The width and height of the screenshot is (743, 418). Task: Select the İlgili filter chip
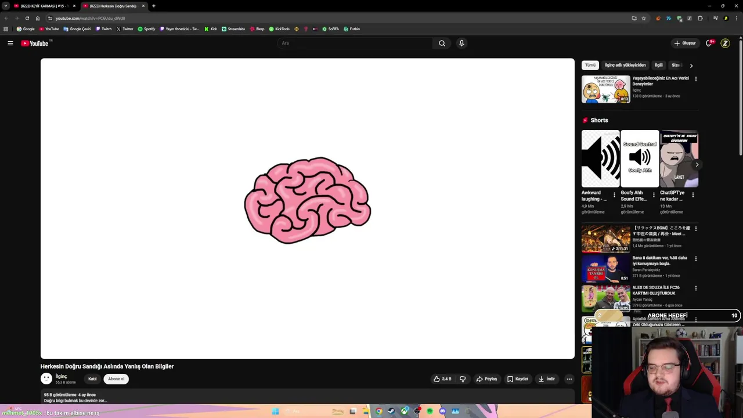pyautogui.click(x=658, y=65)
